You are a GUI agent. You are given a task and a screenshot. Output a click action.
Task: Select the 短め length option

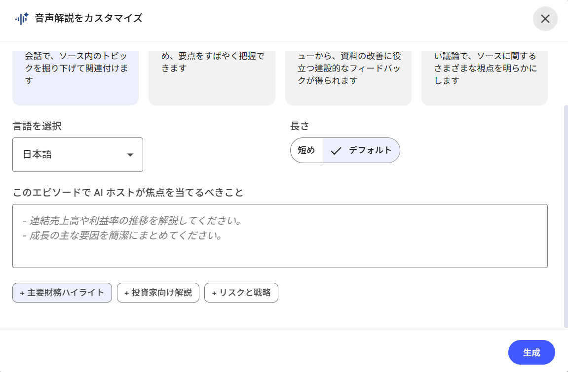coord(306,150)
